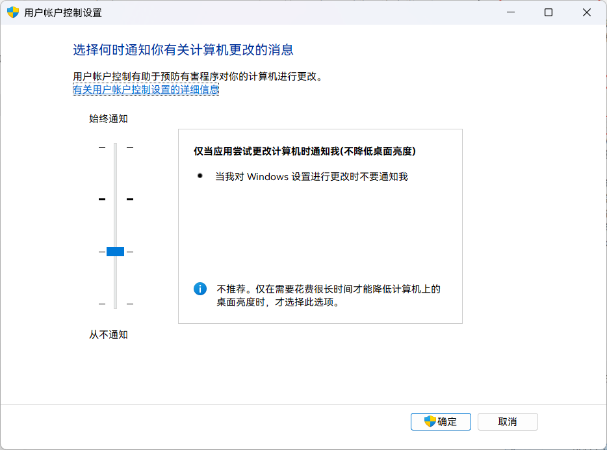
Task: Open link 有关用户帐户控制设置的详细信息
Action: click(146, 90)
